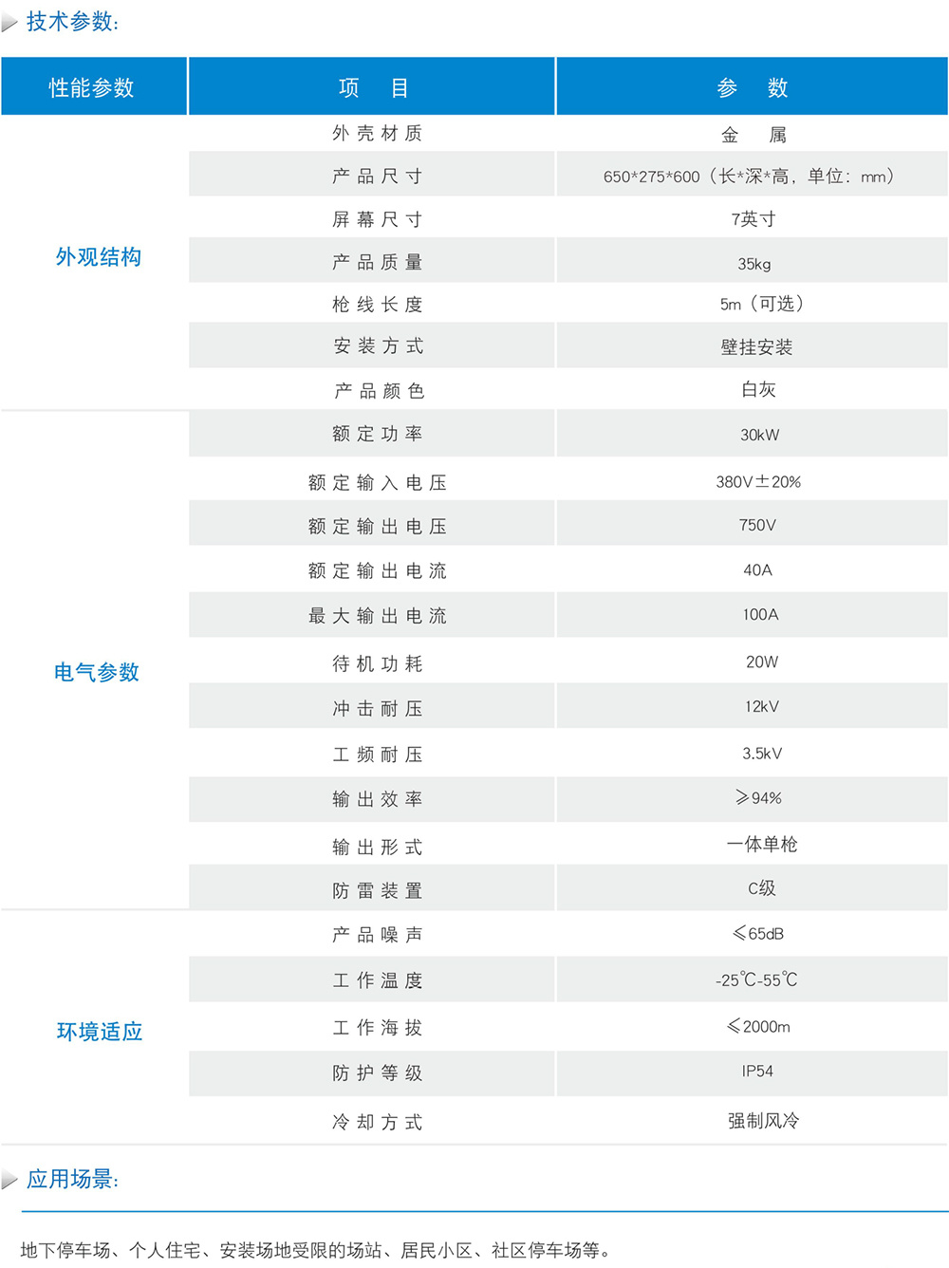Image resolution: width=949 pixels, height=1268 pixels.
Task: Click the 外观结构 category label
Action: [99, 257]
